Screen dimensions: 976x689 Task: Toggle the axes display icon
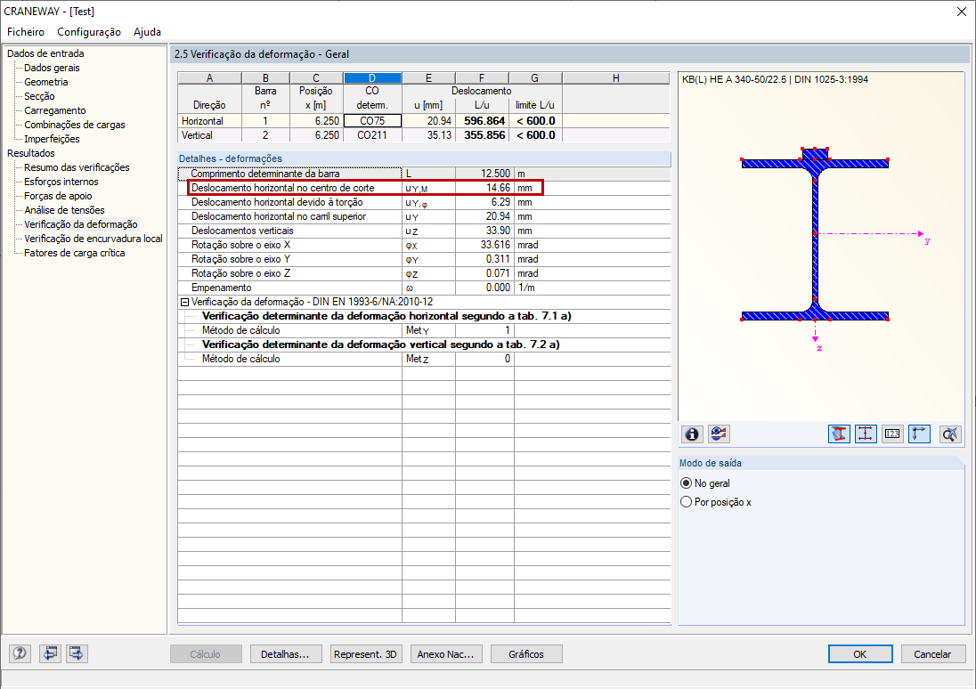tap(919, 434)
